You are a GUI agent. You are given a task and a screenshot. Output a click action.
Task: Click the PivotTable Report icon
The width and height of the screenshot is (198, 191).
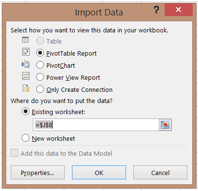coord(26,52)
